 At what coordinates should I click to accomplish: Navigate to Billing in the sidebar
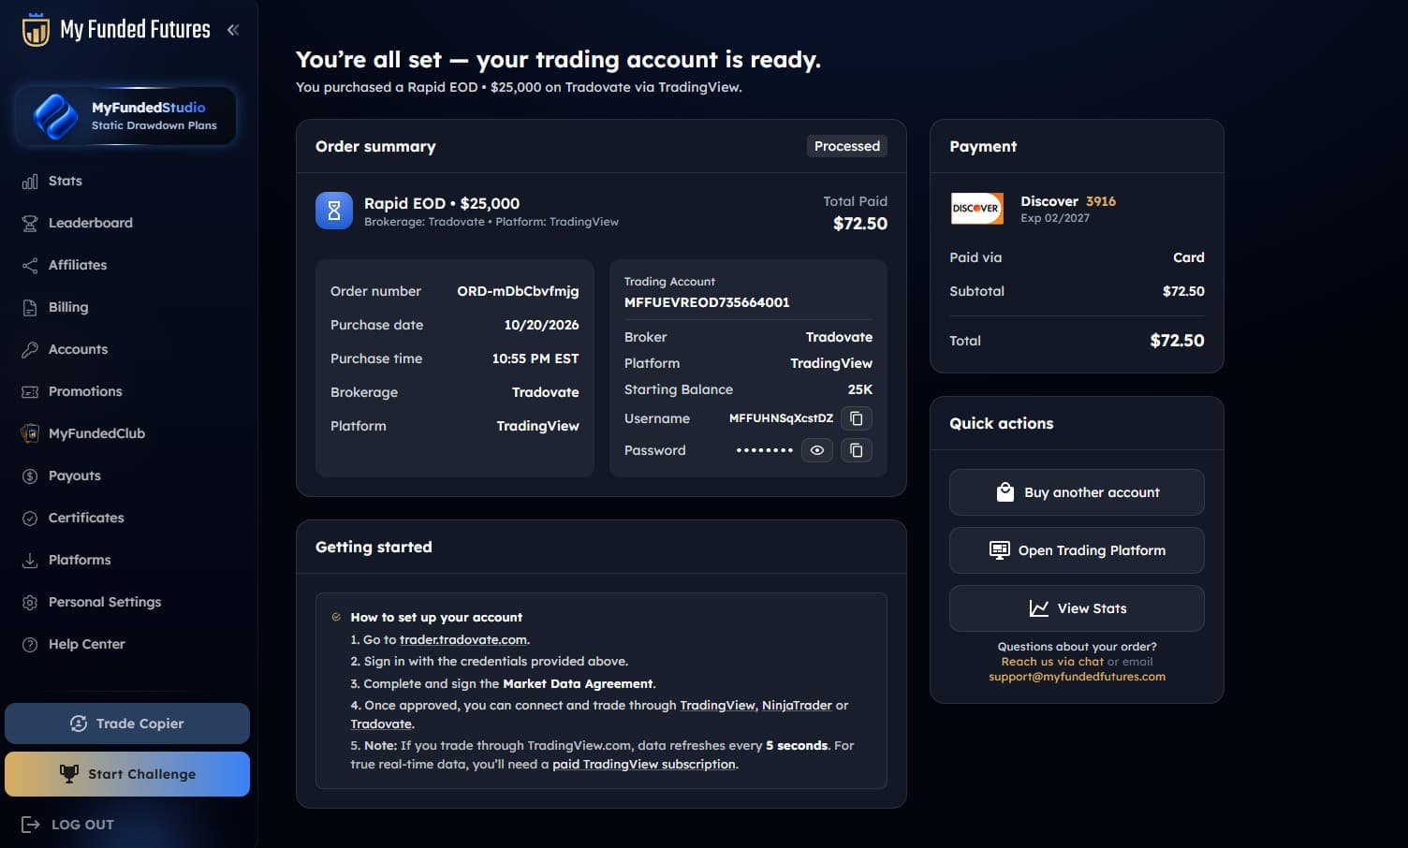68,307
